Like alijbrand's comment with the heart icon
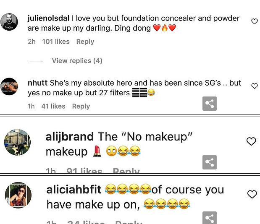260x224 pixels. tap(251, 141)
